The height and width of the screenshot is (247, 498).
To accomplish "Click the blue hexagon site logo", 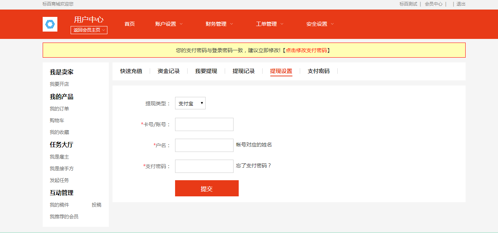I will 50,24.
